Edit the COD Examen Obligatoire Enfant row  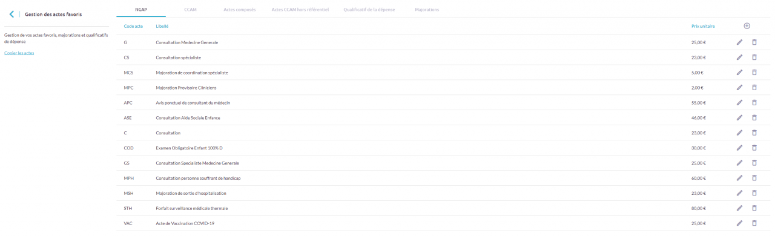coord(739,148)
